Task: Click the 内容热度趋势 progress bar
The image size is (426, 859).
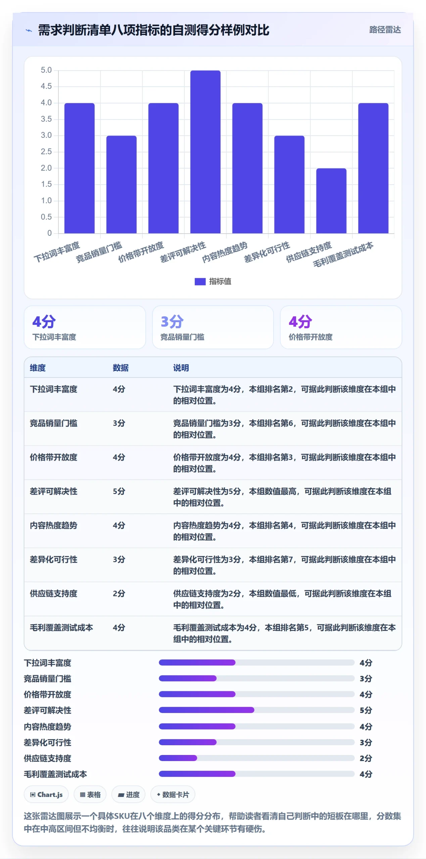Action: [x=256, y=726]
